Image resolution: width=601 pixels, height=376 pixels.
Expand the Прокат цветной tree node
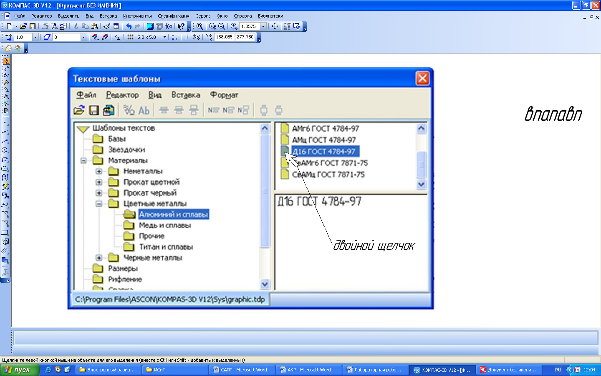tap(99, 182)
